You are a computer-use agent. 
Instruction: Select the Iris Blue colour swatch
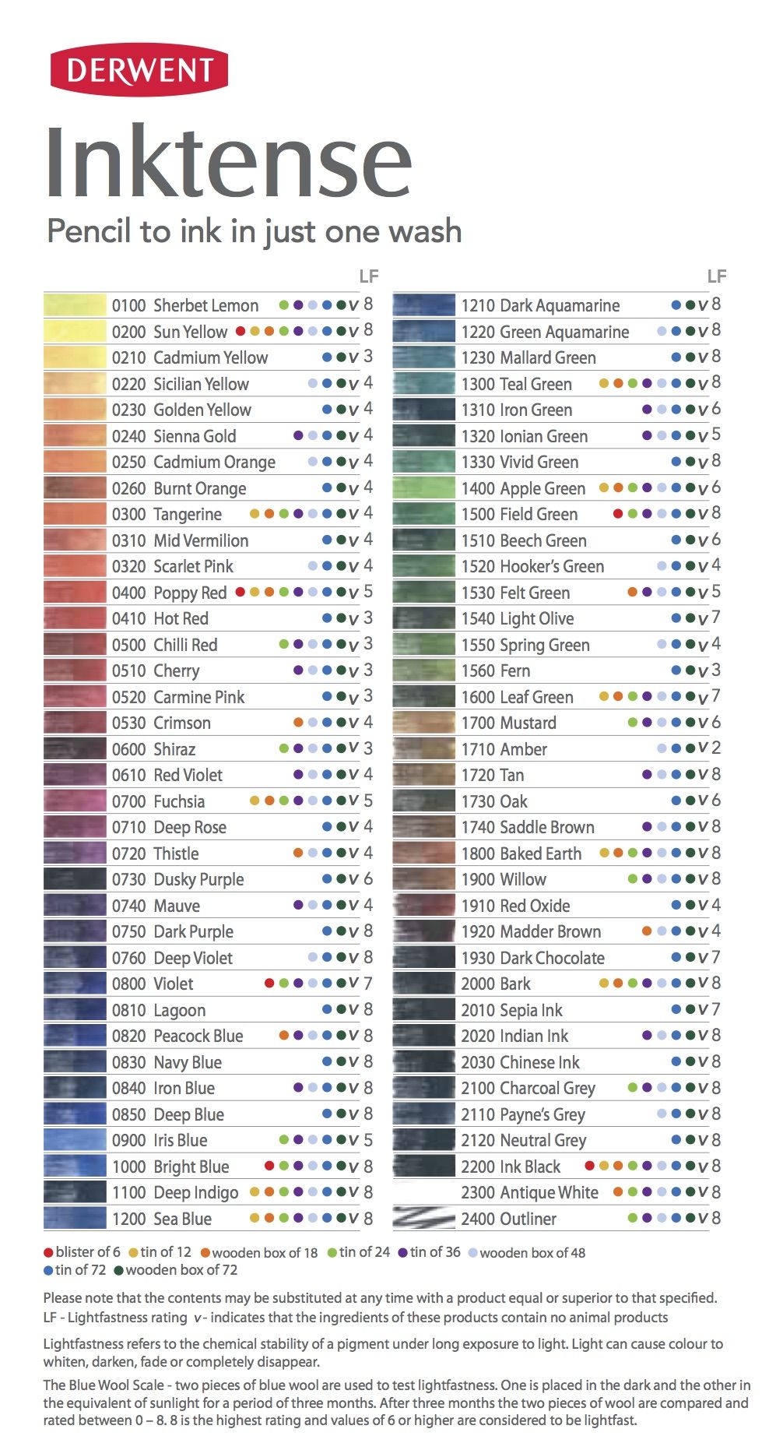coord(75,1140)
